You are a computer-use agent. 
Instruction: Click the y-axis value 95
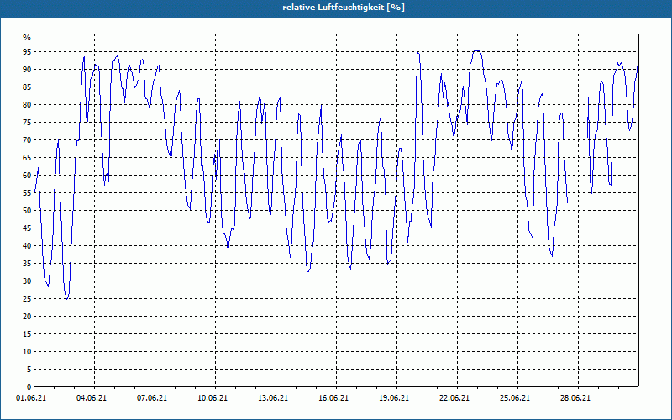tap(27, 52)
